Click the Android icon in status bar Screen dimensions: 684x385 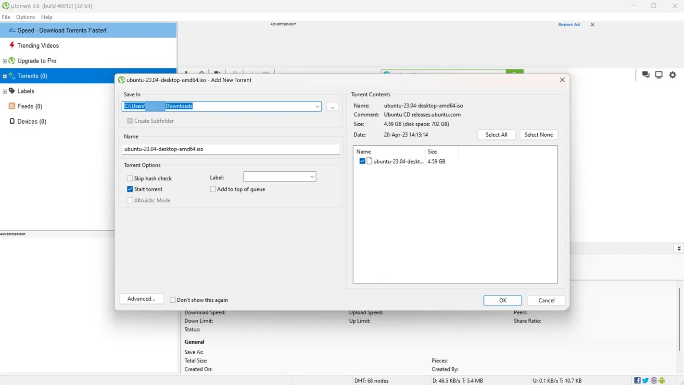662,381
